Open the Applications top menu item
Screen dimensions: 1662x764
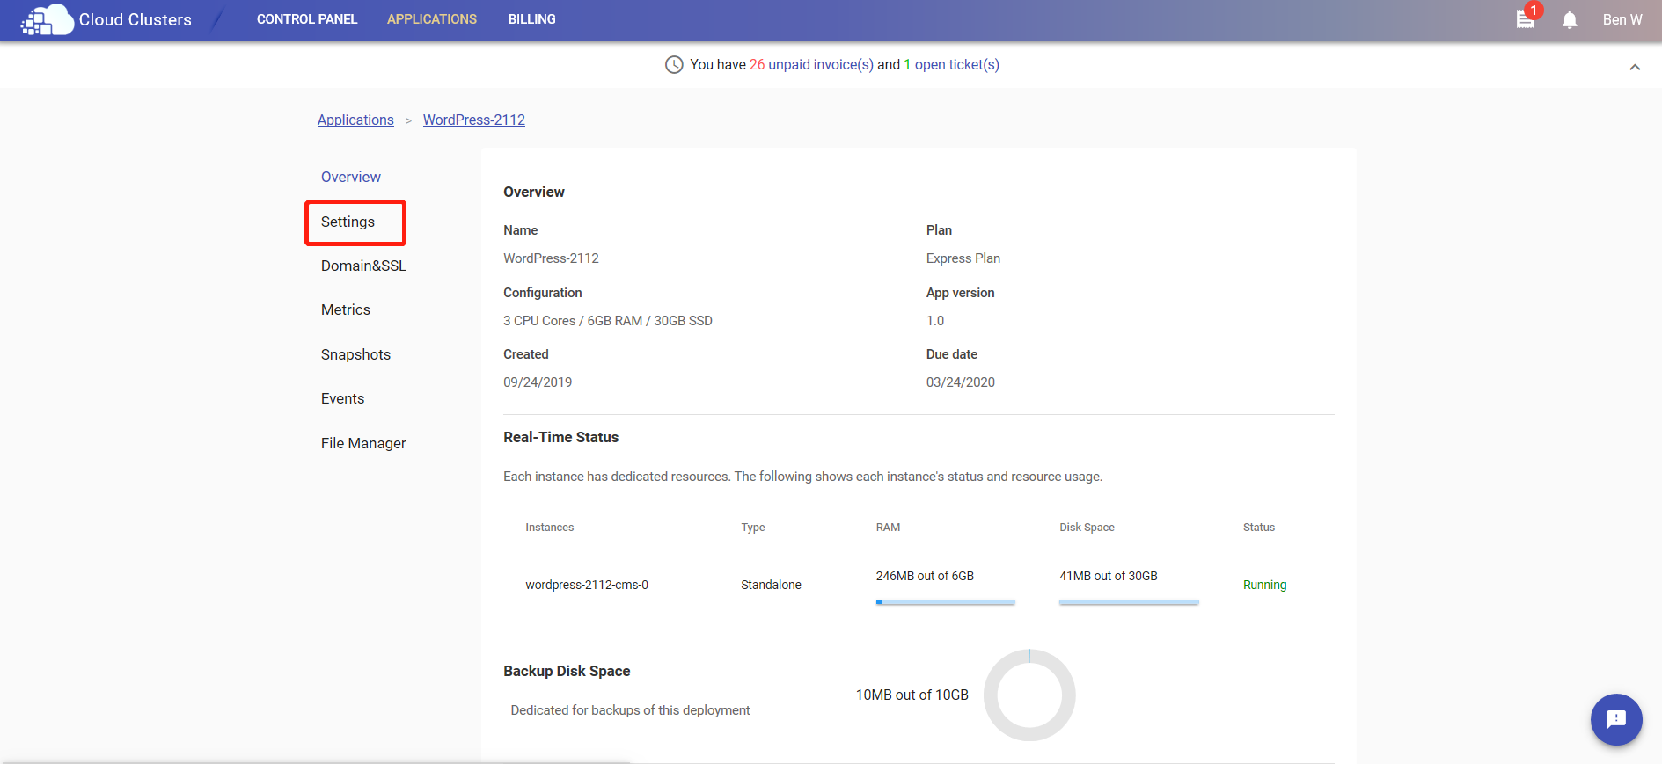(x=432, y=19)
